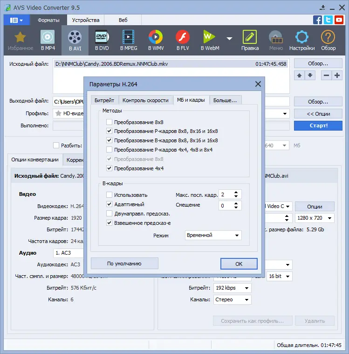Screen dimensions: 349x354
Task: Click the download arrow icon in title bar
Action: coord(322,7)
